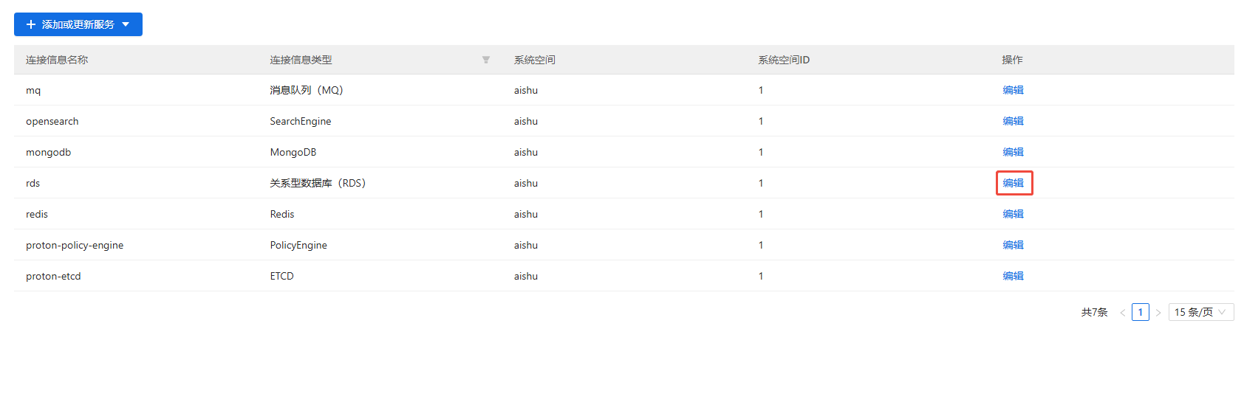Viewport: 1244px width, 405px height.
Task: Go to previous page with left arrow
Action: click(x=1123, y=313)
